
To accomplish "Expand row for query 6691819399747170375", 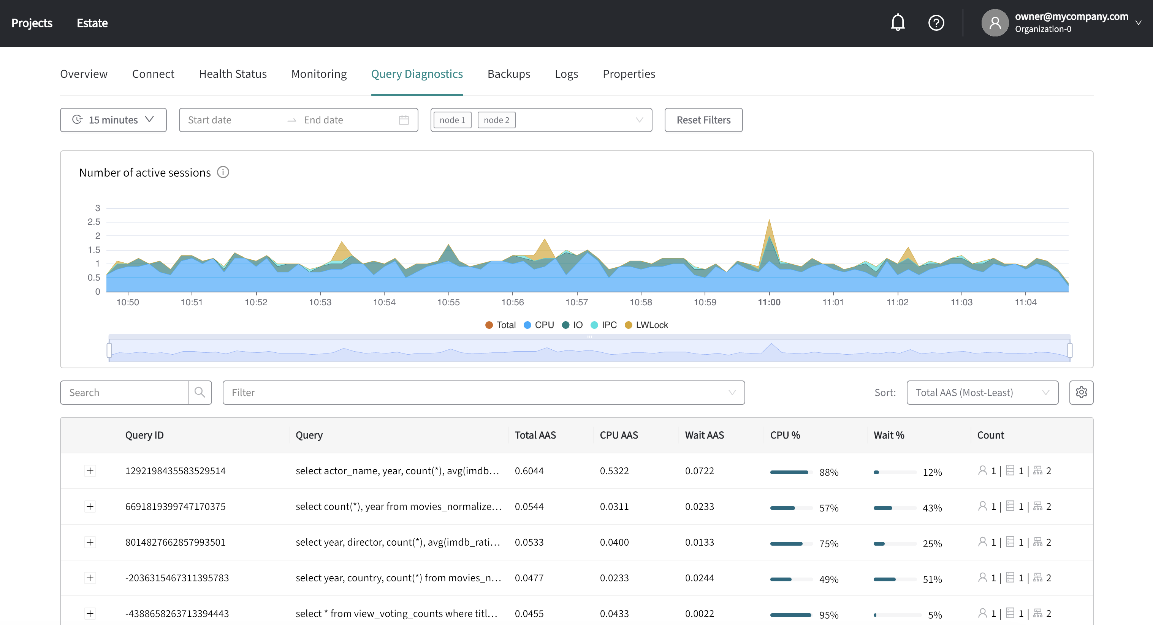I will (x=90, y=507).
